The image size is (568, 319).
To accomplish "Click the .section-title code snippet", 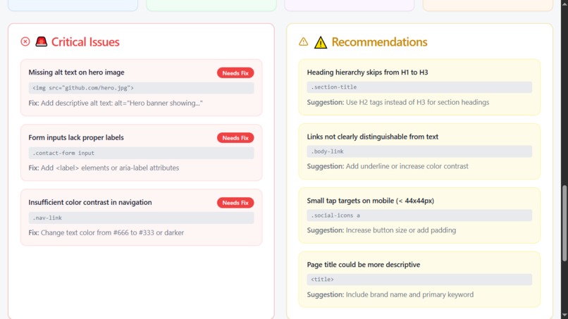I will [x=419, y=87].
